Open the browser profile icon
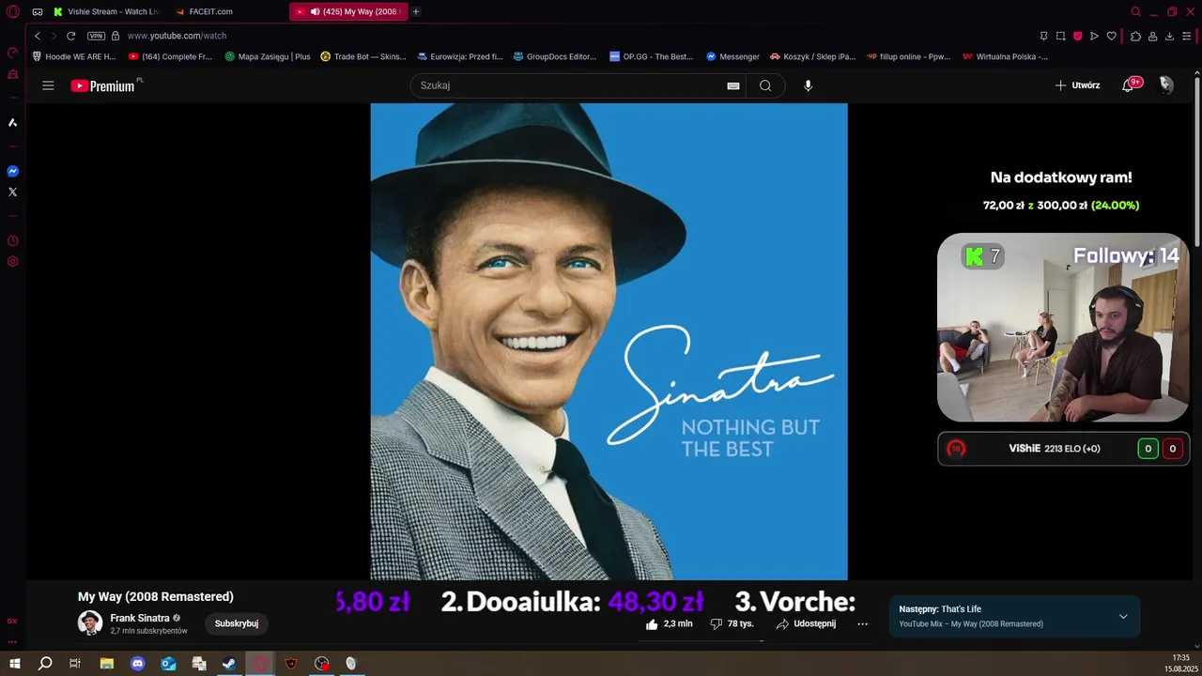The image size is (1202, 676). 1152,36
